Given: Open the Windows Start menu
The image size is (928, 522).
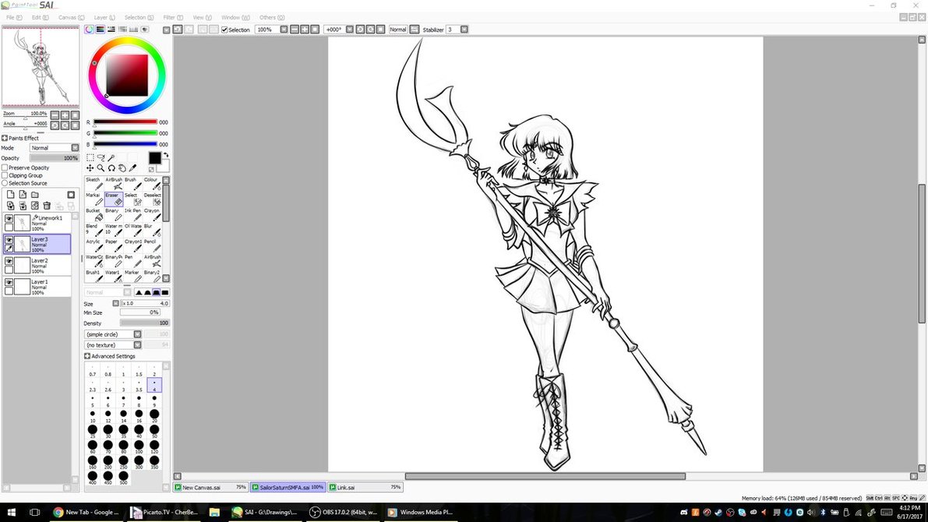Looking at the screenshot, I should tap(11, 512).
